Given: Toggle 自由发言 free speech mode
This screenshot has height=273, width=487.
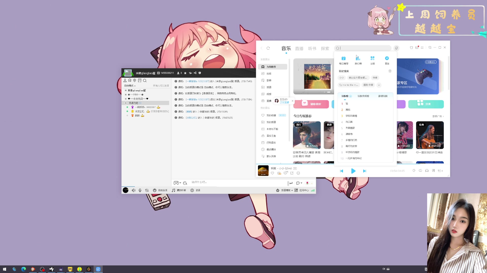Looking at the screenshot, I should [160, 190].
